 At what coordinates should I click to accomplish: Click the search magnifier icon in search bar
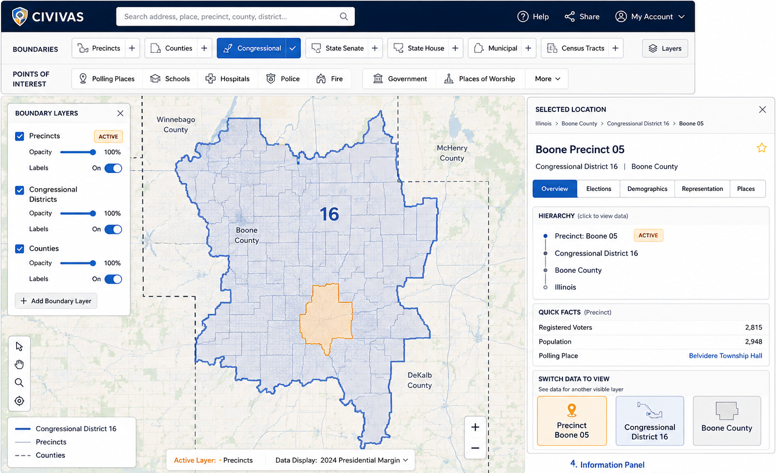click(344, 17)
